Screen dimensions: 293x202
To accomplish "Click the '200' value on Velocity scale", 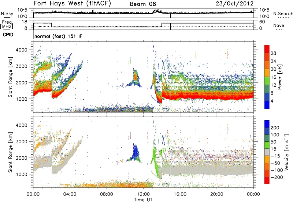I will click(275, 128).
